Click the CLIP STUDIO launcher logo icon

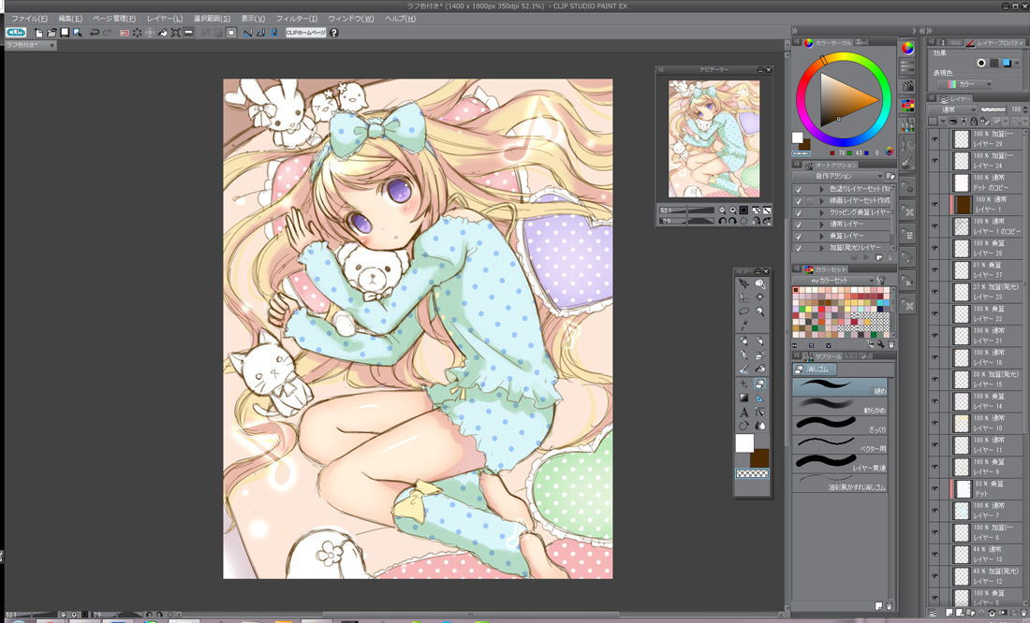click(x=16, y=32)
